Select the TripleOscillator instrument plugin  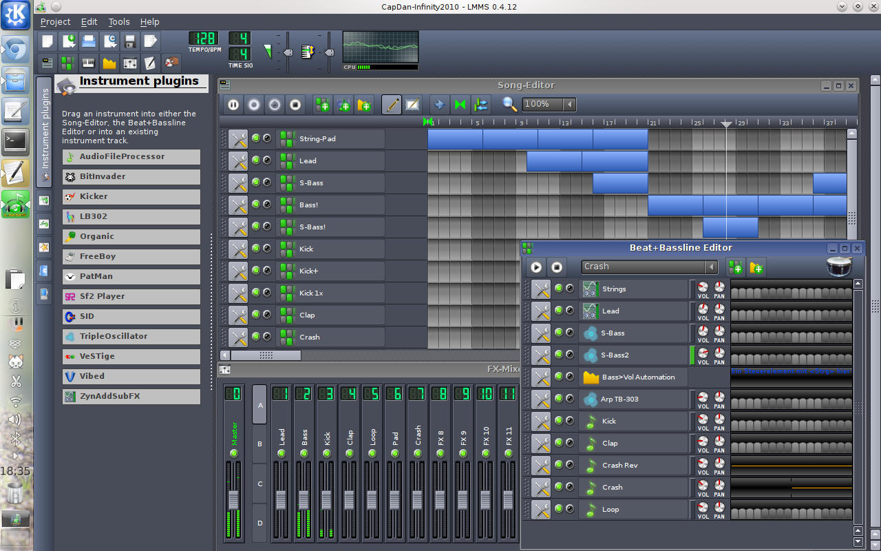pos(131,336)
